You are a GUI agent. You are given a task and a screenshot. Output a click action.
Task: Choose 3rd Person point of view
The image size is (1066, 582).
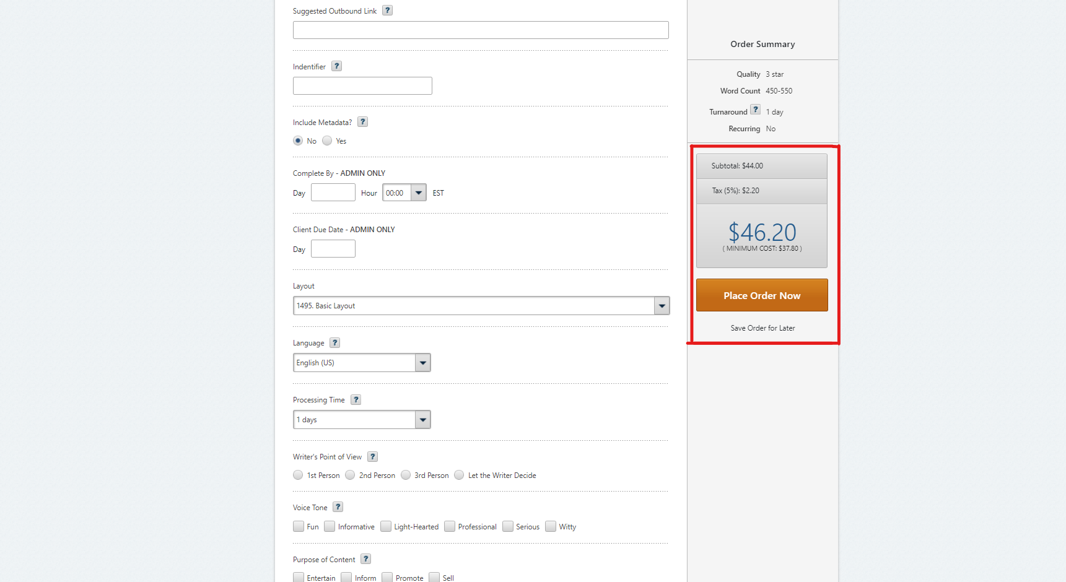click(406, 475)
